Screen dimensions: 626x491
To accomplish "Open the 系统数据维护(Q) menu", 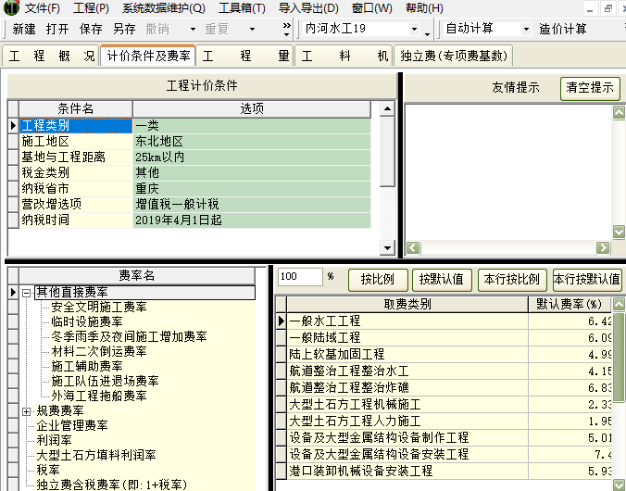I will click(164, 8).
